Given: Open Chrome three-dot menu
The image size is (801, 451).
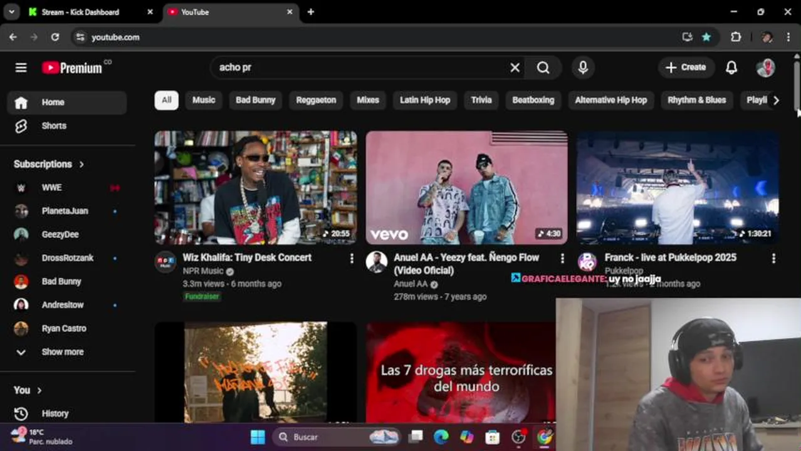Looking at the screenshot, I should point(788,37).
